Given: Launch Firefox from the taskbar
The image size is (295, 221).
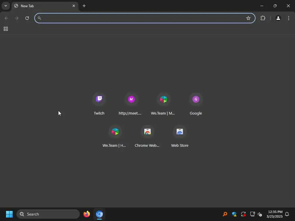Looking at the screenshot, I should [86, 214].
